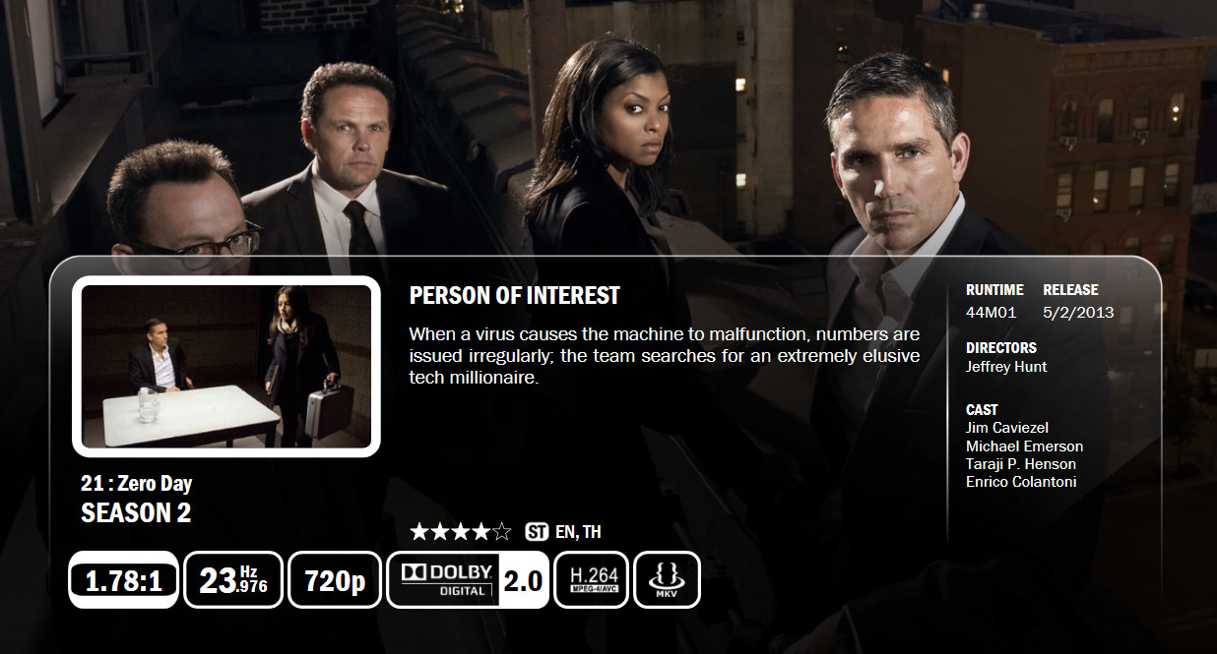Image resolution: width=1217 pixels, height=654 pixels.
Task: Select cast member Michael Emerson
Action: click(1024, 446)
